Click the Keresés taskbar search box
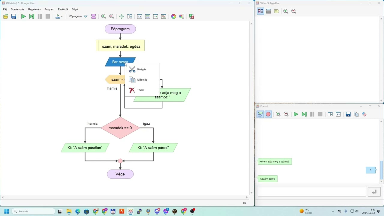 tap(33, 211)
